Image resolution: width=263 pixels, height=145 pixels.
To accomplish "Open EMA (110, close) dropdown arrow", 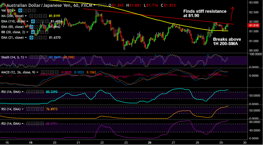I will point(27,22).
